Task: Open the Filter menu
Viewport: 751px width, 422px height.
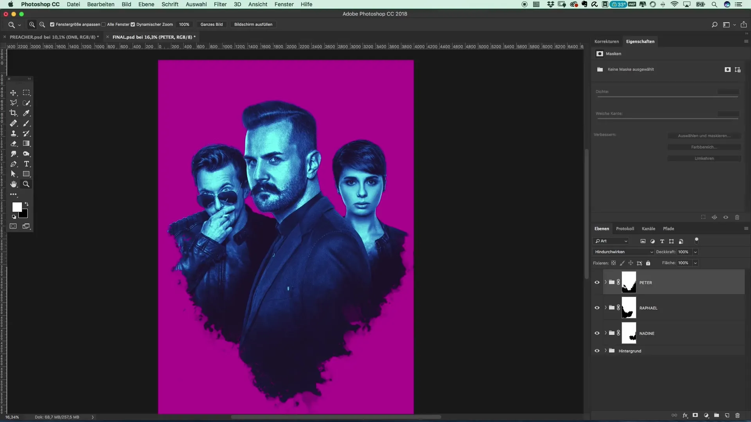Action: (220, 4)
